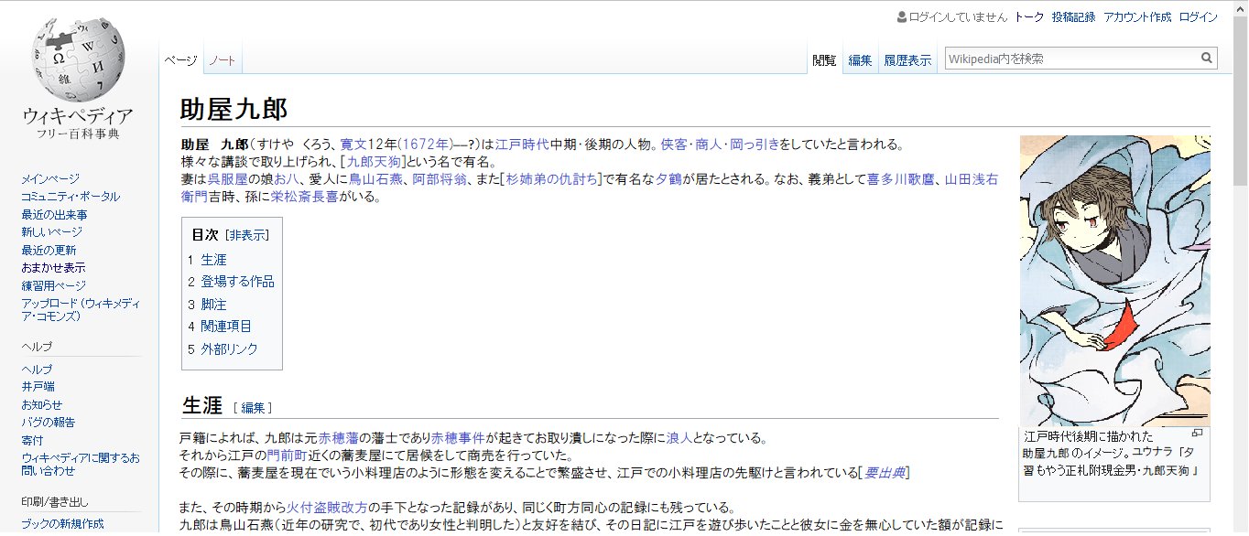Open 投稿記録 link

pyautogui.click(x=1073, y=16)
